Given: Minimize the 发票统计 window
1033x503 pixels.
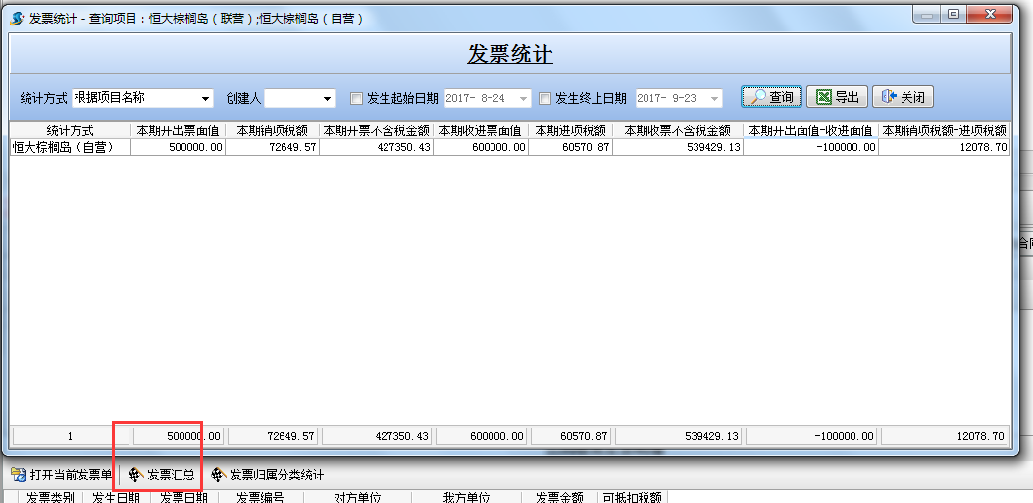Looking at the screenshot, I should [928, 14].
